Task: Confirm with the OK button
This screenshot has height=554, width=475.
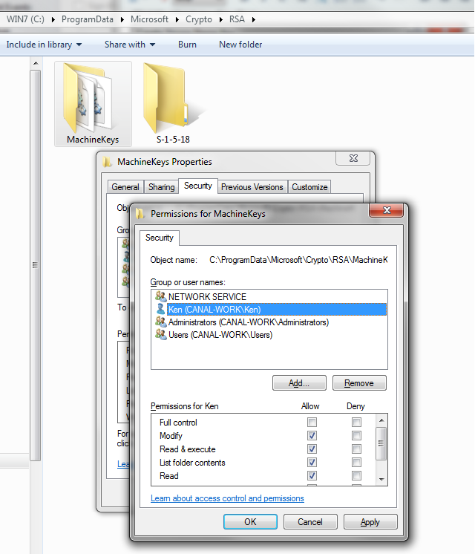Action: (250, 522)
